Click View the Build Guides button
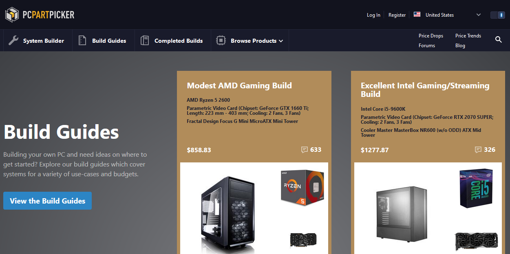Viewport: 510px width, 254px height. point(47,201)
